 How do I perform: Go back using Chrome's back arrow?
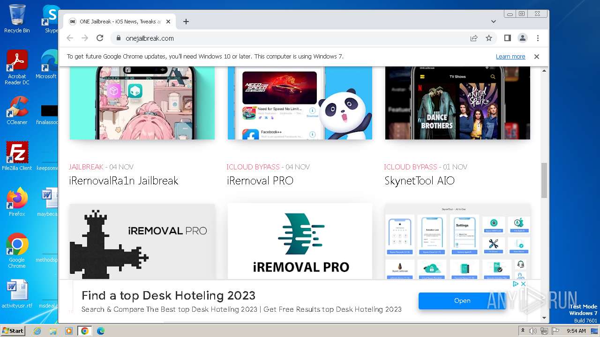70,38
